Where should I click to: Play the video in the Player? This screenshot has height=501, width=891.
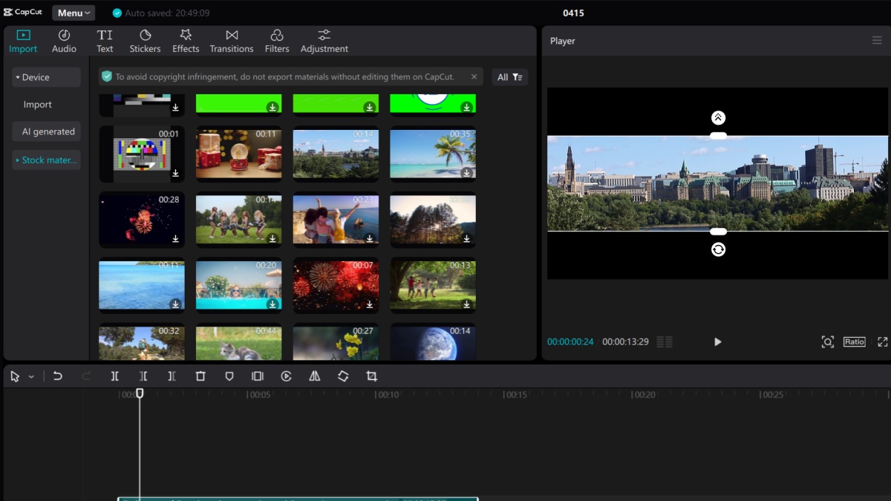pos(717,342)
